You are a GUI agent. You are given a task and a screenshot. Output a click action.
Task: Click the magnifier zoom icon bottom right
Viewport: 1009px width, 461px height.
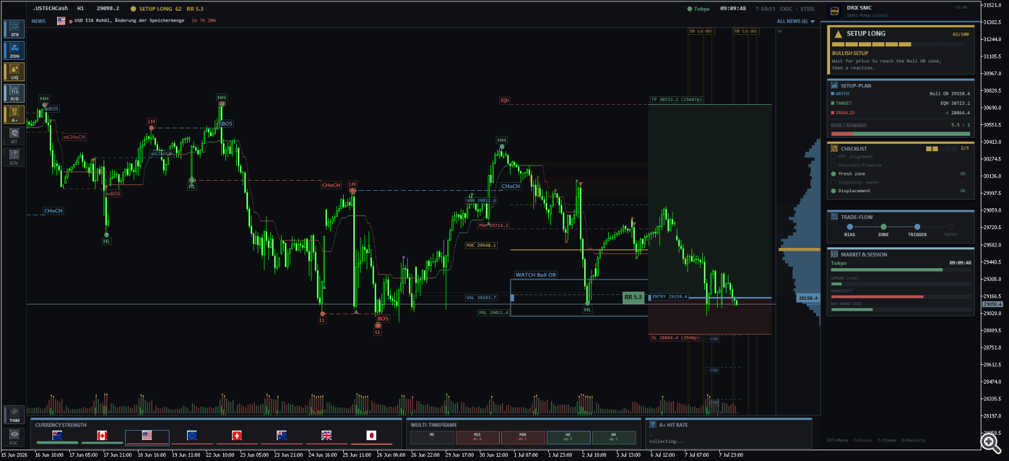tap(989, 442)
